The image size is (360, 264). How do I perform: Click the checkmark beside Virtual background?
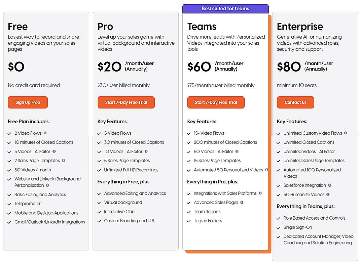(99, 203)
